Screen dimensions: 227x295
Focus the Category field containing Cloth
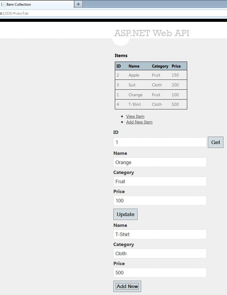point(160,254)
